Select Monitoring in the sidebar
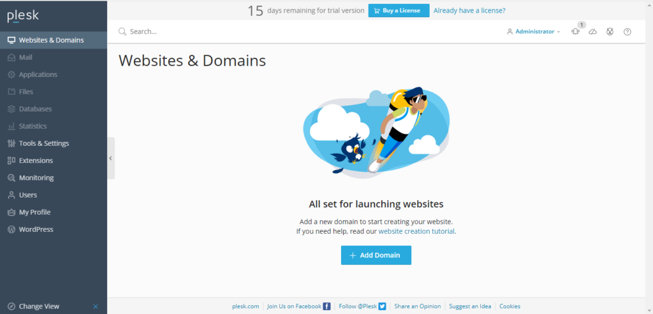The width and height of the screenshot is (653, 314). [36, 178]
